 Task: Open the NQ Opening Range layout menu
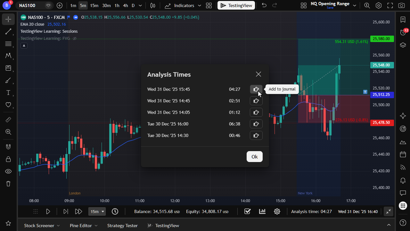click(355, 5)
